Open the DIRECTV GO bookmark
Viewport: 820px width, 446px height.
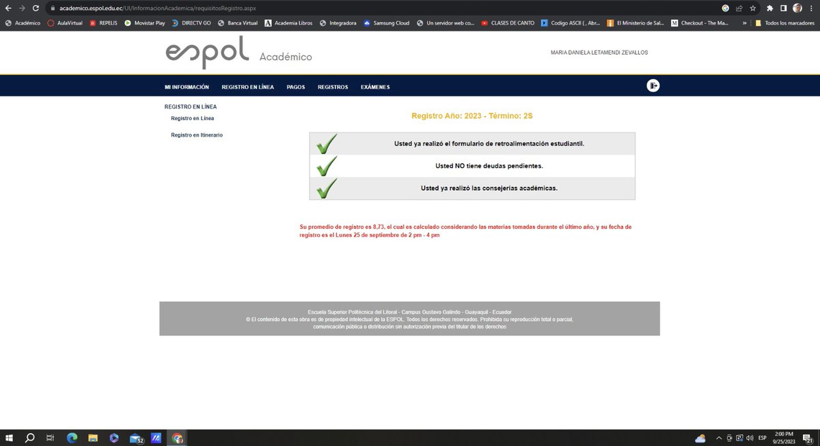click(x=191, y=23)
